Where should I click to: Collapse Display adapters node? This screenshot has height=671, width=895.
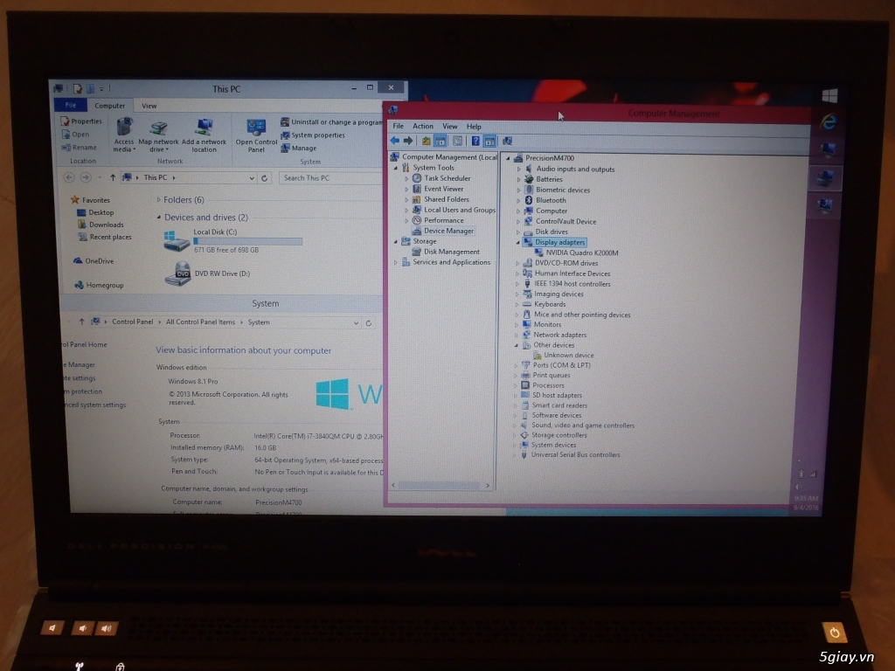tap(518, 243)
